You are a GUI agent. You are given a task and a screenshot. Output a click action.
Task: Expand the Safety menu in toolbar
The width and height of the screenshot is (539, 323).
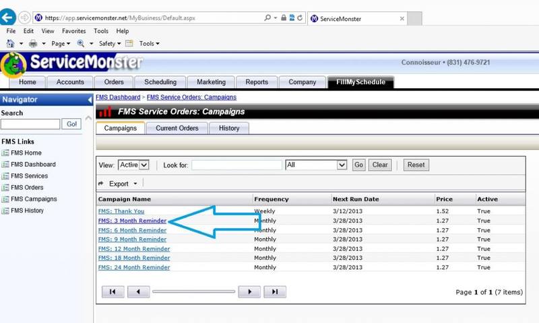tap(110, 44)
